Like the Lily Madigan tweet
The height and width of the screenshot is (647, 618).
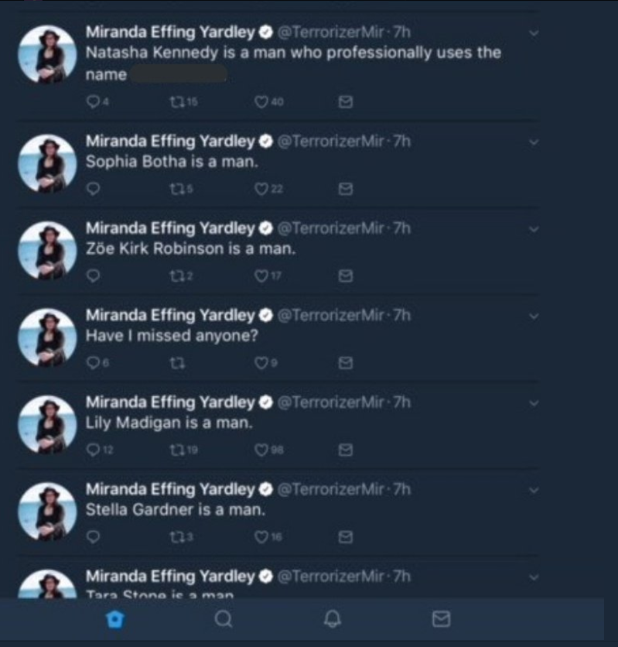pos(261,450)
